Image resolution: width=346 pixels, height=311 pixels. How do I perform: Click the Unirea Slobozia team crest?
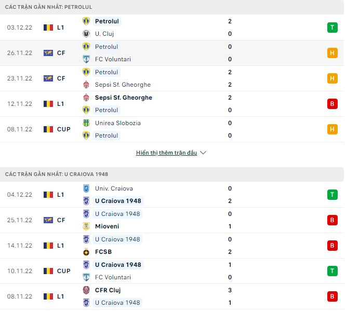[x=86, y=123]
